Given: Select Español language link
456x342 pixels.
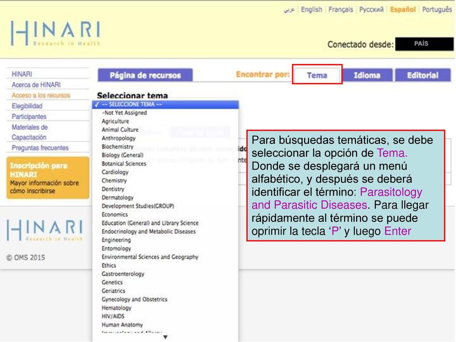Looking at the screenshot, I should 403,10.
